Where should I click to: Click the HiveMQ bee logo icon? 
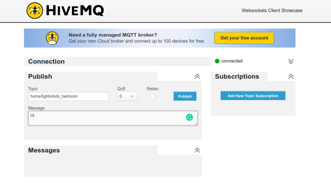point(34,10)
